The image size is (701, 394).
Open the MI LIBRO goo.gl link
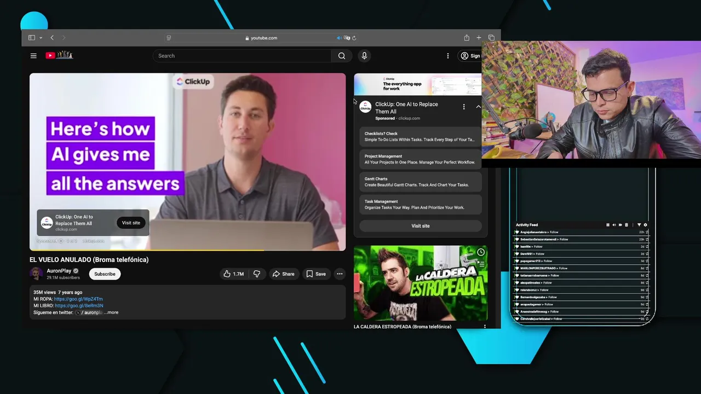(79, 305)
